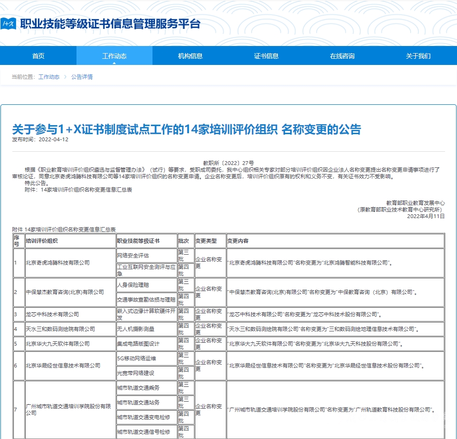Click the 培训评价组织 column header
This screenshot has width=457, height=439.
pos(70,241)
